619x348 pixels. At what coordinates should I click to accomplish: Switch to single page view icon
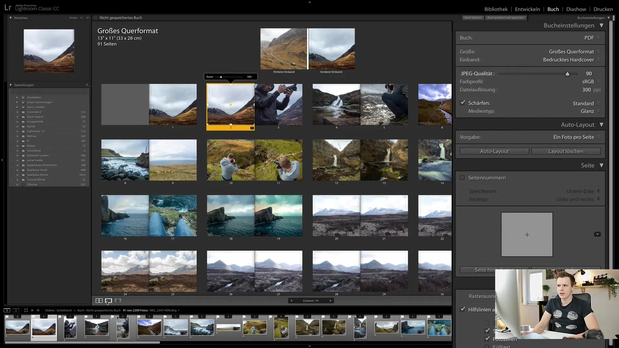pyautogui.click(x=118, y=301)
